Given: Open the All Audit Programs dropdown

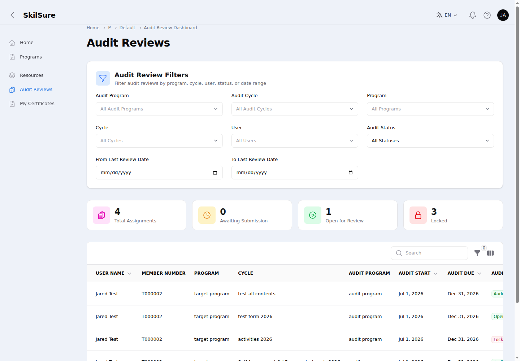Looking at the screenshot, I should [159, 109].
